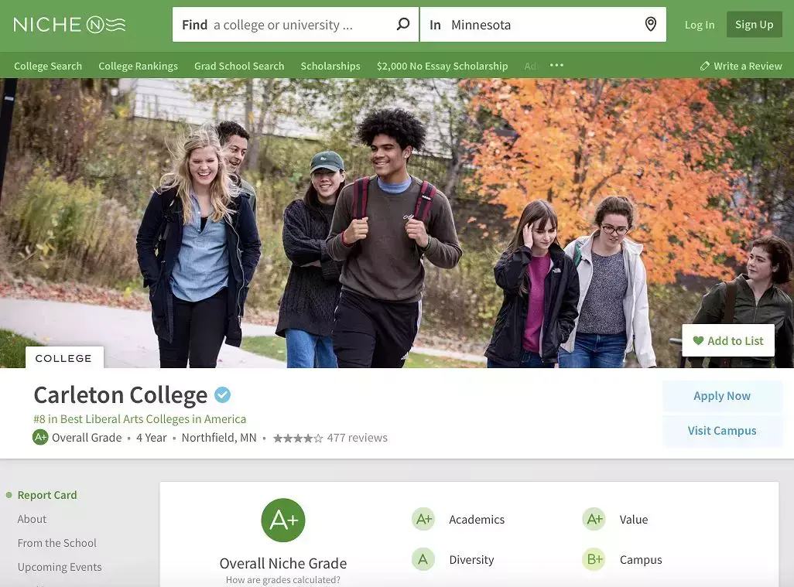794x587 pixels.
Task: Open the College Rankings menu item
Action: point(139,66)
